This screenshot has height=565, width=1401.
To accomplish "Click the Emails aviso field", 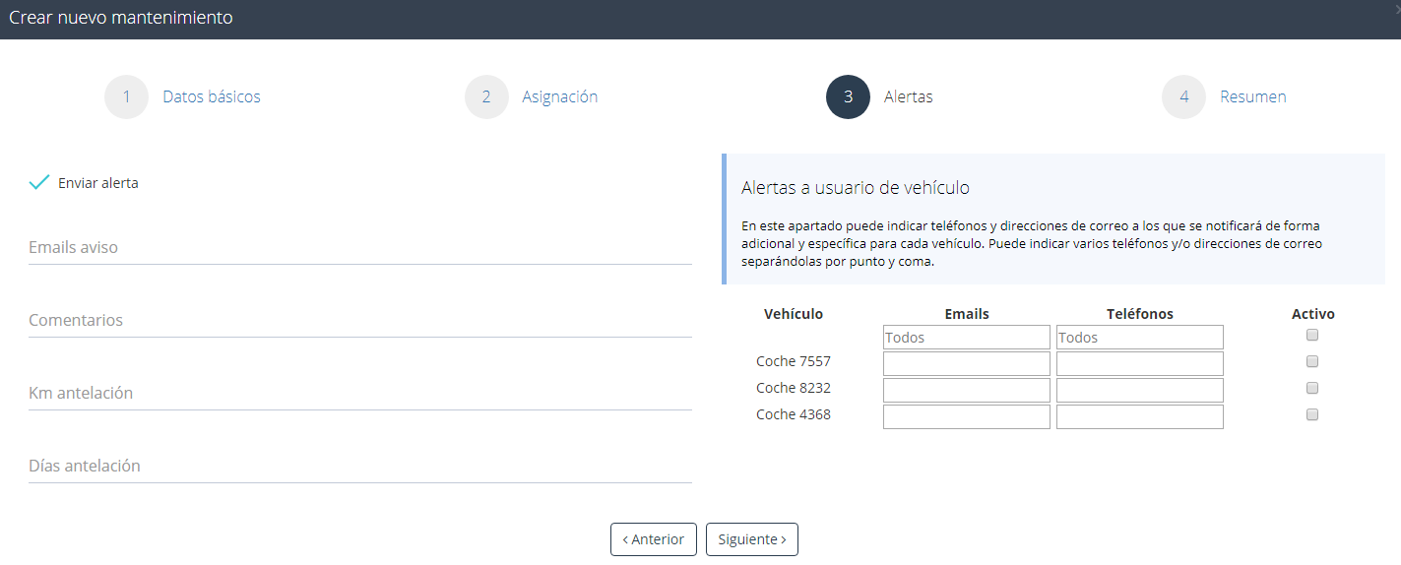I will (x=359, y=248).
